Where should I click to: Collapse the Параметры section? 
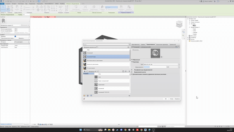(132, 62)
